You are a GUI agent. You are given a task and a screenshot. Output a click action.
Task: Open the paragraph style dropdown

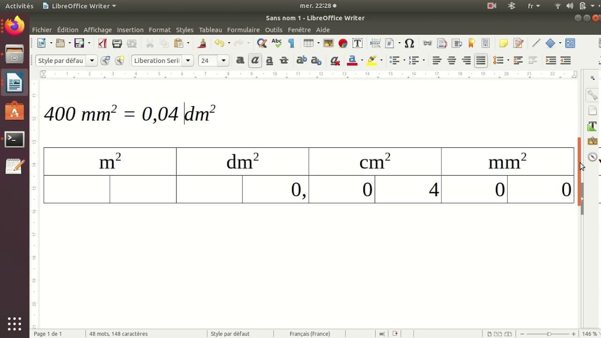(x=92, y=61)
